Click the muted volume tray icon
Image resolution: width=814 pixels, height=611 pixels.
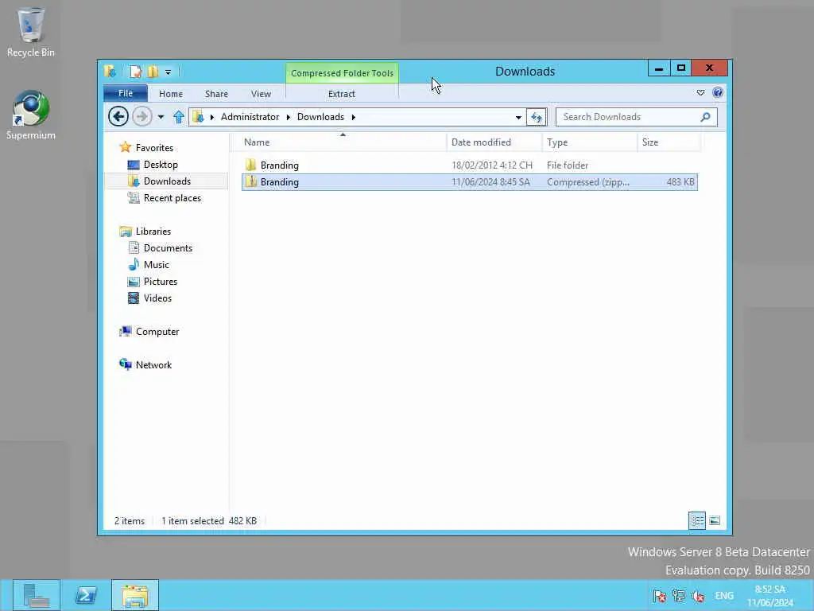pos(698,596)
